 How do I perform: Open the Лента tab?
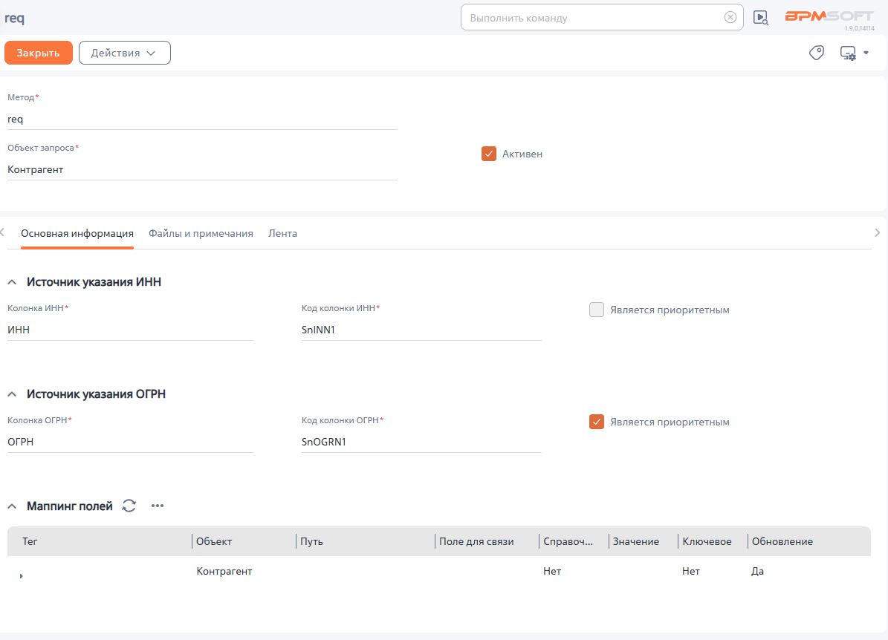click(x=282, y=233)
